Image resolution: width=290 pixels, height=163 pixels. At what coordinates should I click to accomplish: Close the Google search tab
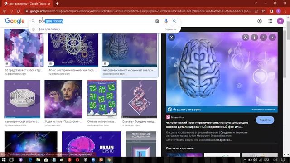pos(49,4)
